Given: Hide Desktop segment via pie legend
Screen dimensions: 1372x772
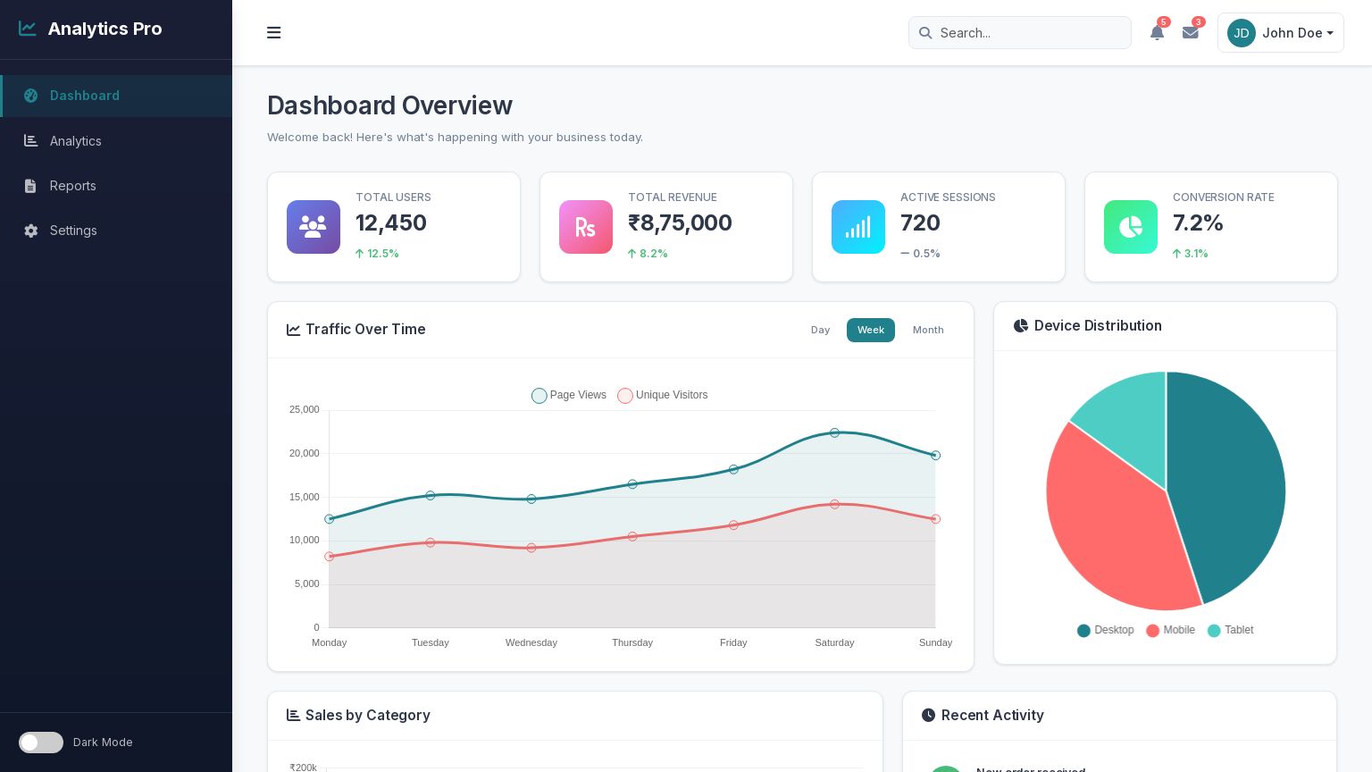Looking at the screenshot, I should tap(1105, 630).
